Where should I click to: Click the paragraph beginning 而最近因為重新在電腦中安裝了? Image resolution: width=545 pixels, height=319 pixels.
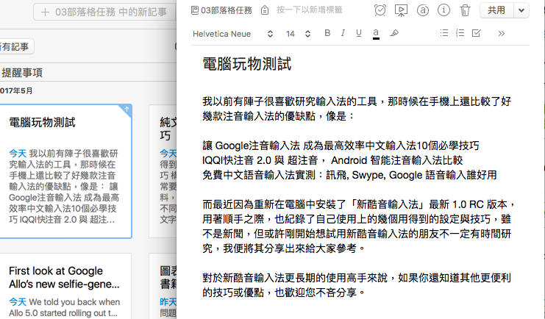click(358, 226)
